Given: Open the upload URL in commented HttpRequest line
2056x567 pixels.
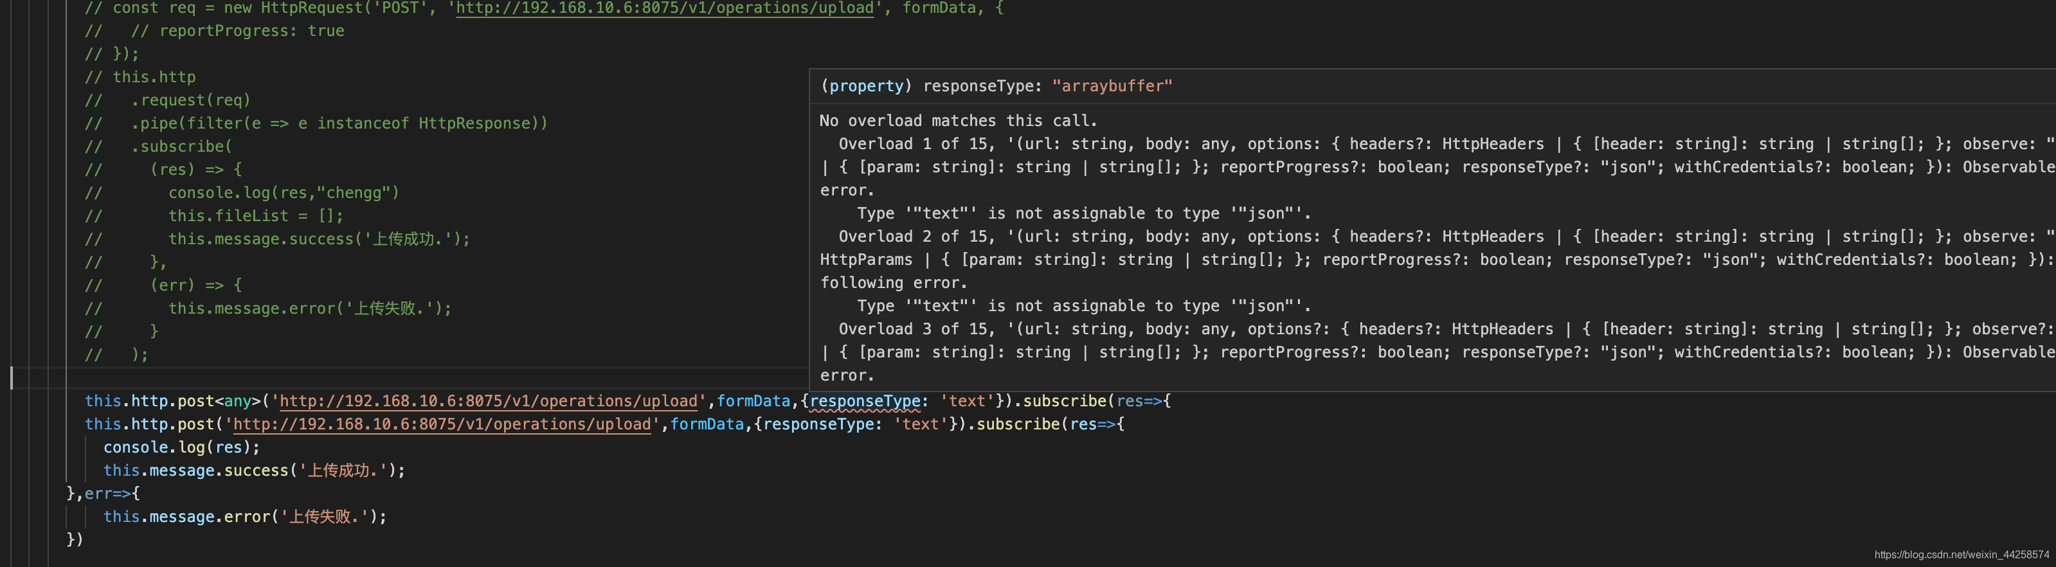Looking at the screenshot, I should pos(665,8).
